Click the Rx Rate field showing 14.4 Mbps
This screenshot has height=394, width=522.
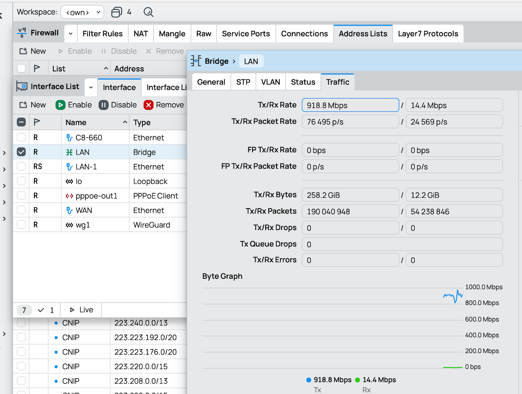click(454, 105)
